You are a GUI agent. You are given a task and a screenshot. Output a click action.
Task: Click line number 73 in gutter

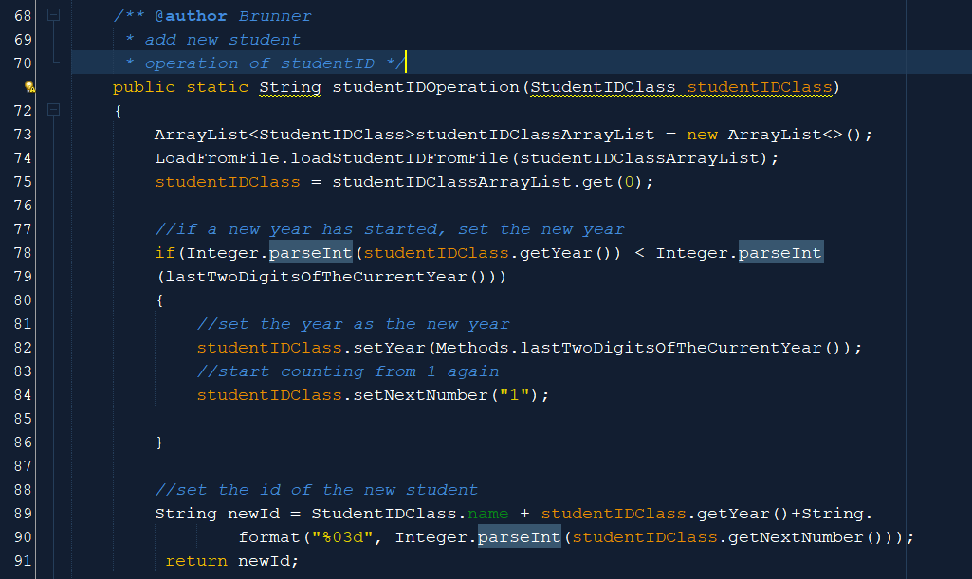click(23, 135)
